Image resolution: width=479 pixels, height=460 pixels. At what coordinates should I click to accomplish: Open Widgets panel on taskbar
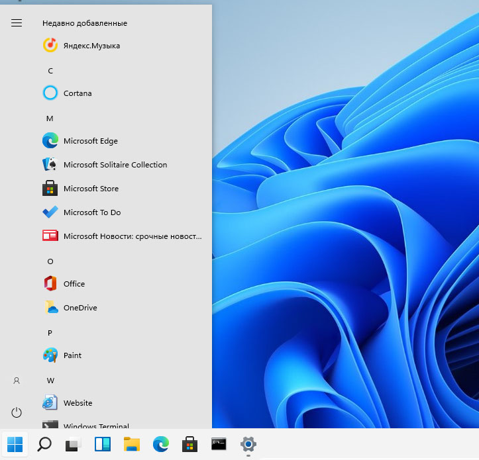(103, 444)
